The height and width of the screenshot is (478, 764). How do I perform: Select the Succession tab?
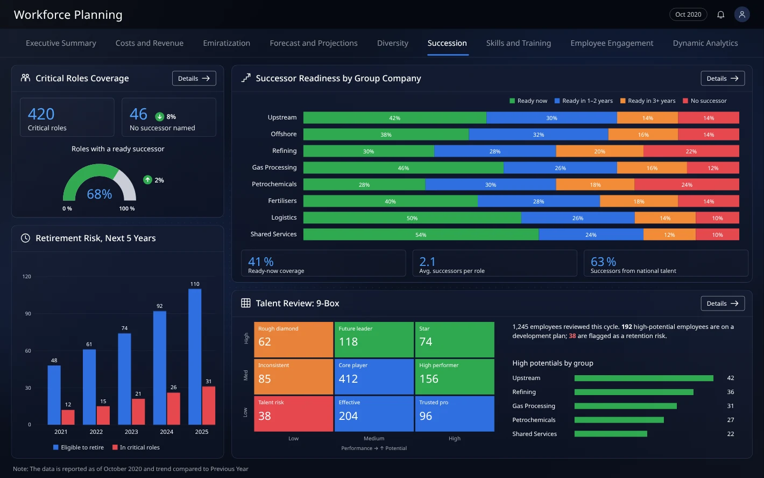tap(447, 43)
